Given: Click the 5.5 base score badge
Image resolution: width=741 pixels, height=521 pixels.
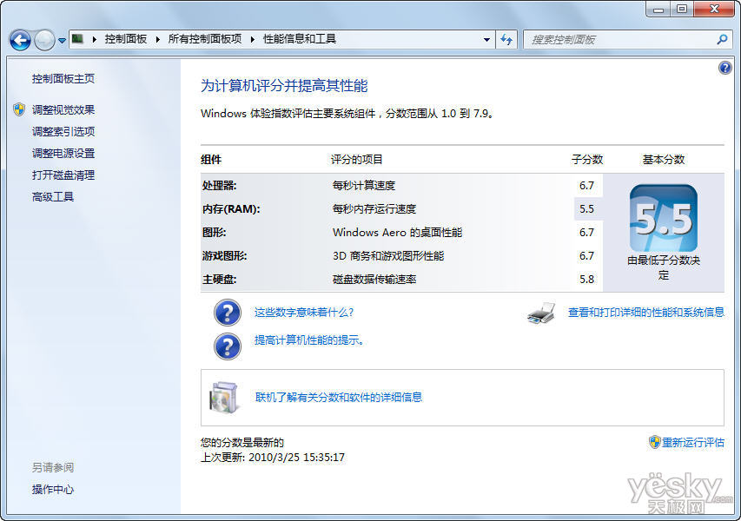Looking at the screenshot, I should point(664,218).
